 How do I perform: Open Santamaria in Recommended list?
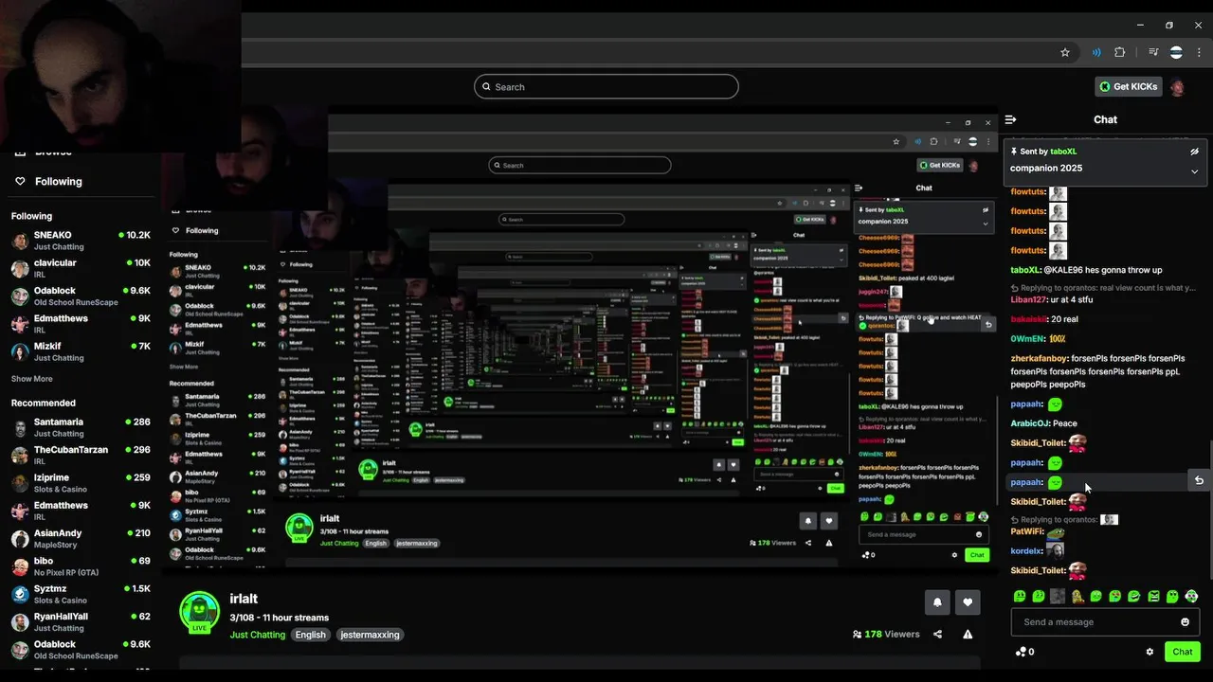[x=81, y=427]
